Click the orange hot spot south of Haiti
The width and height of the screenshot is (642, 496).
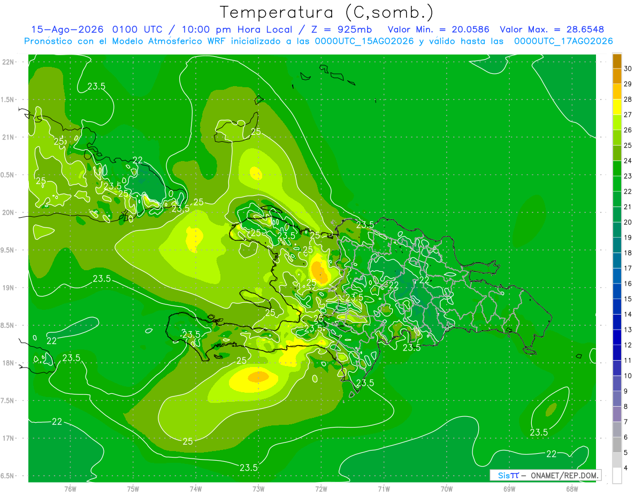click(257, 377)
